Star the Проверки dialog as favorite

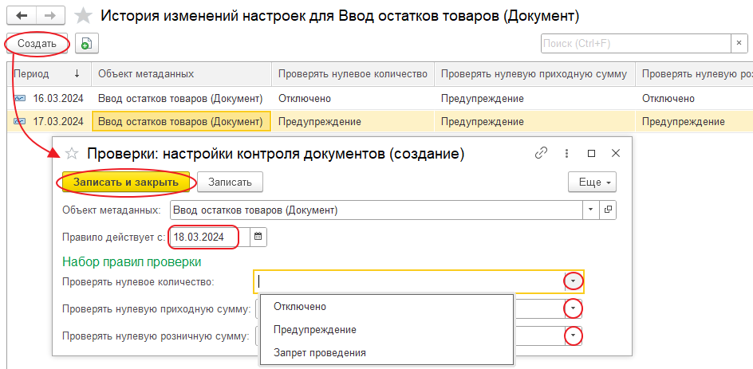(72, 153)
